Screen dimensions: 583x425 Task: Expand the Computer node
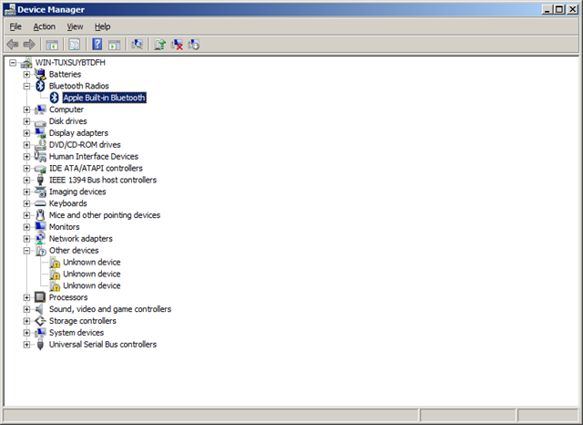tap(26, 109)
